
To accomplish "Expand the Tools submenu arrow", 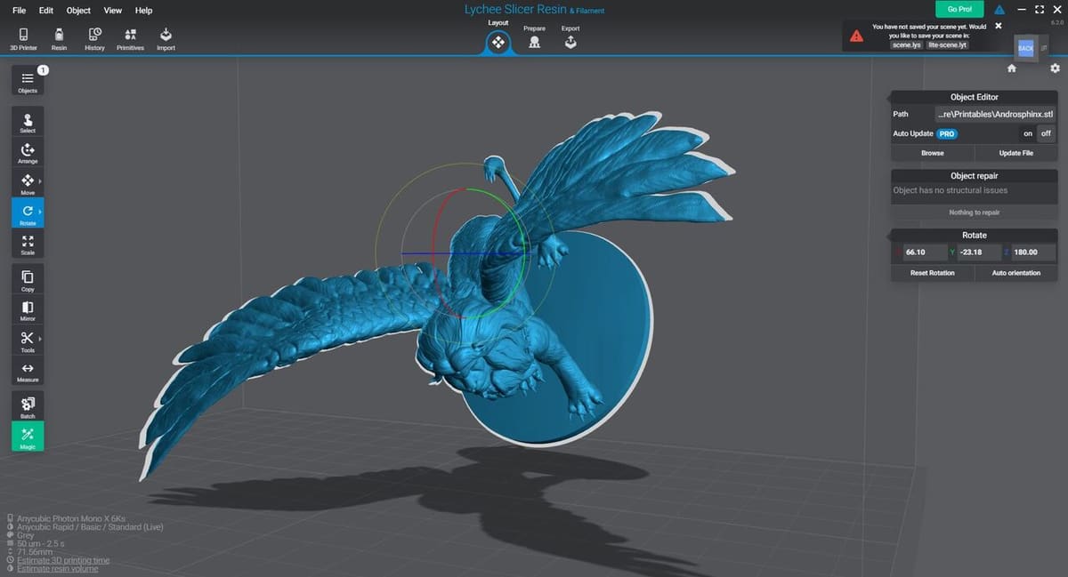I will click(x=40, y=339).
